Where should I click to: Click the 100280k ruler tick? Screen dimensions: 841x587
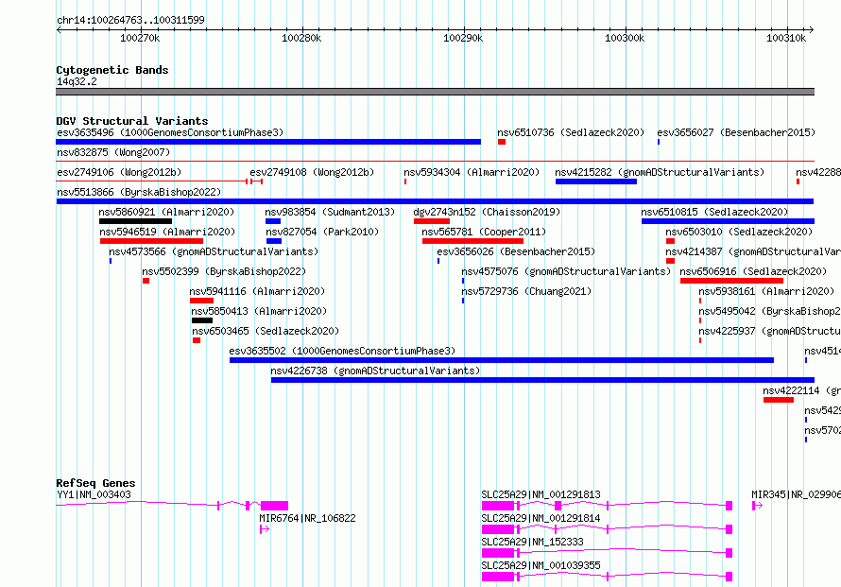[x=302, y=30]
